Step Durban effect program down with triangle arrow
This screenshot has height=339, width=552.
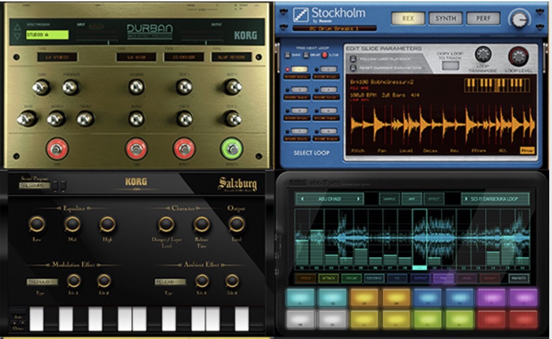tap(17, 36)
